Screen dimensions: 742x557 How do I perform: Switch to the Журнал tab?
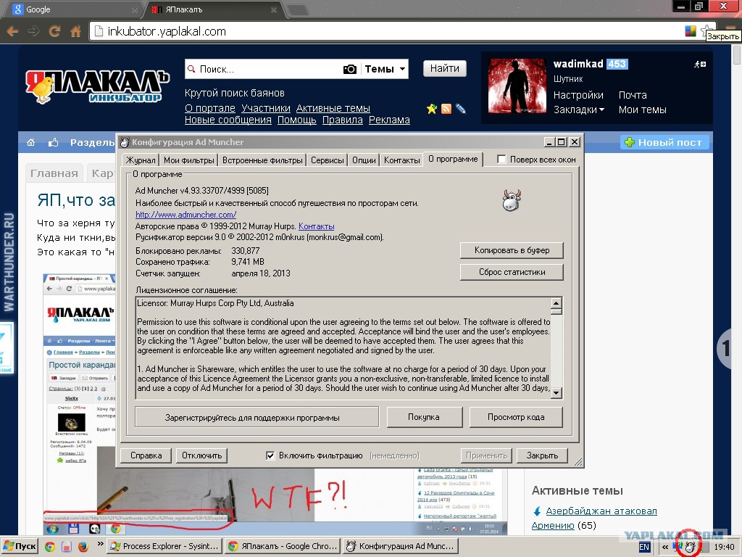point(141,160)
